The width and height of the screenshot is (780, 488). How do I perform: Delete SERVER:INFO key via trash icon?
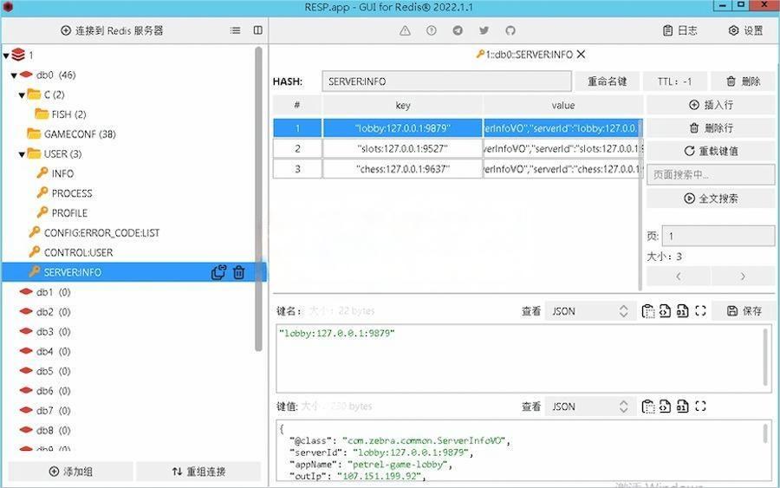[x=239, y=272]
